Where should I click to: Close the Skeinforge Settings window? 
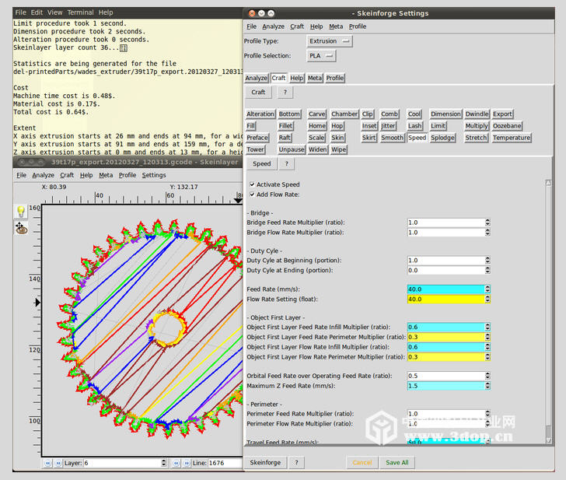252,13
